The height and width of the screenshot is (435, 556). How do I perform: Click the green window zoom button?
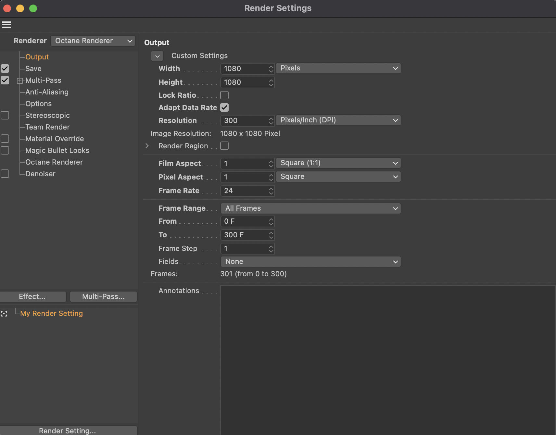[33, 8]
